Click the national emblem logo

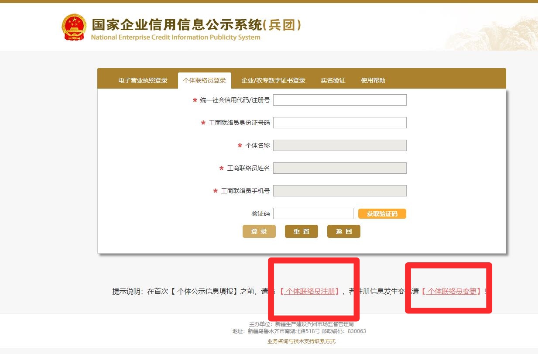(x=74, y=27)
